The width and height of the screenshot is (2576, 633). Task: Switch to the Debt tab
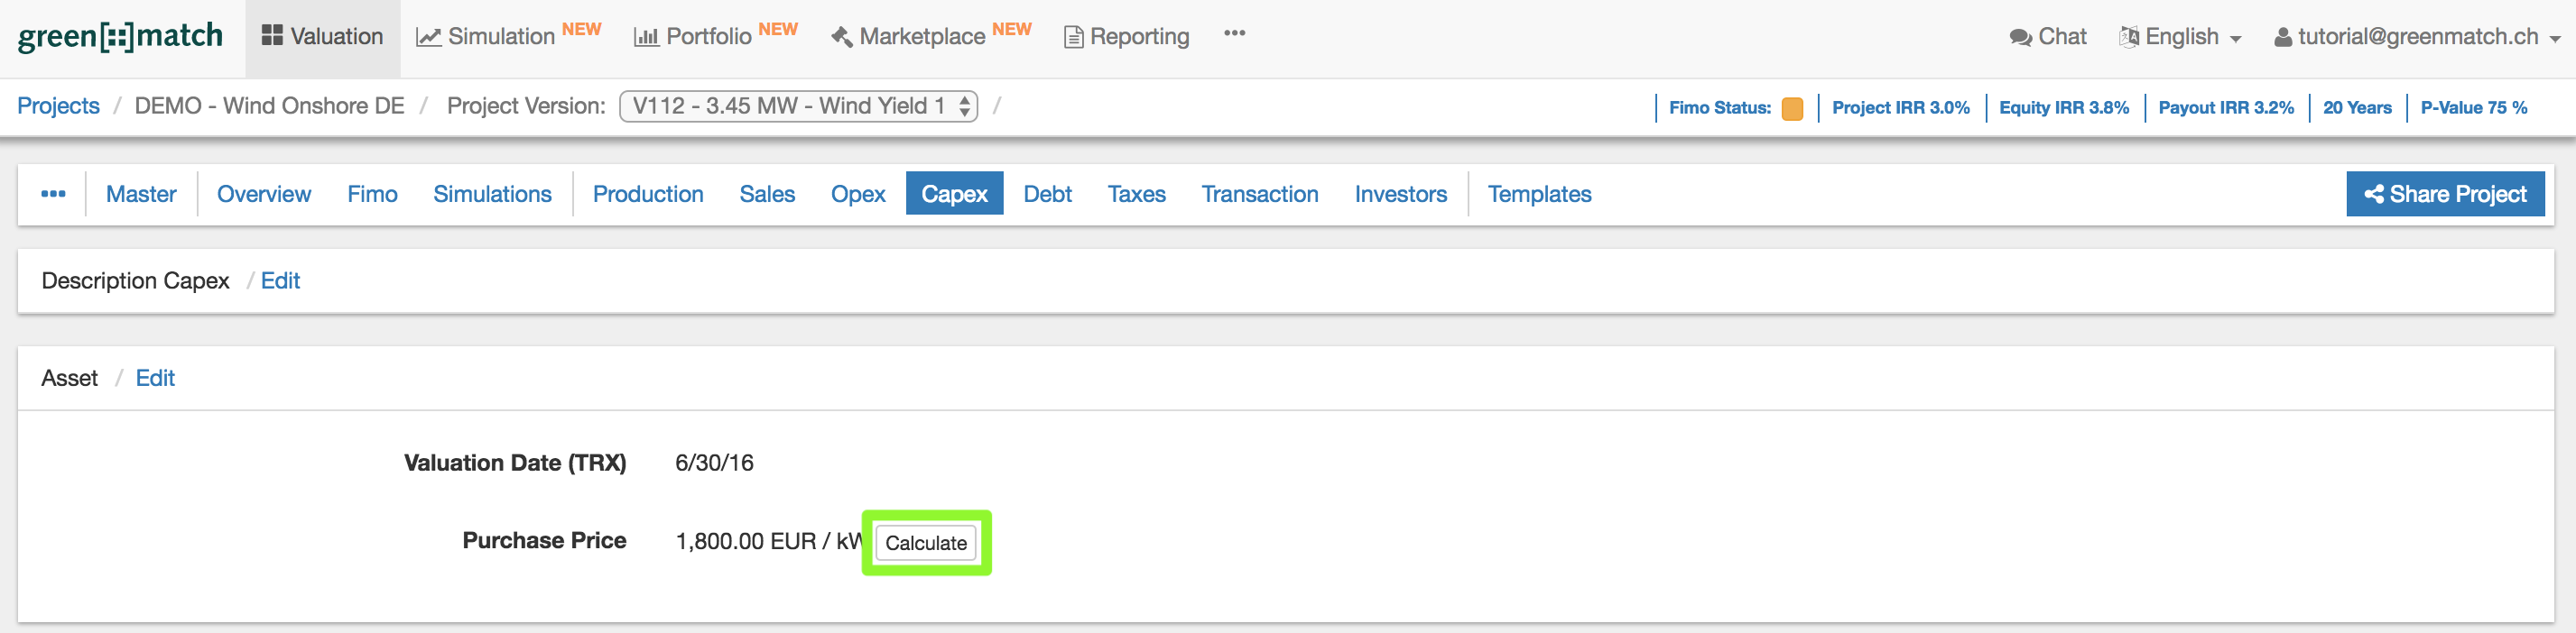point(1047,194)
